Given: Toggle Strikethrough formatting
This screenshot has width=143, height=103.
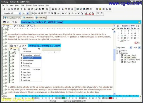Looking at the screenshot, I should [x=72, y=13].
